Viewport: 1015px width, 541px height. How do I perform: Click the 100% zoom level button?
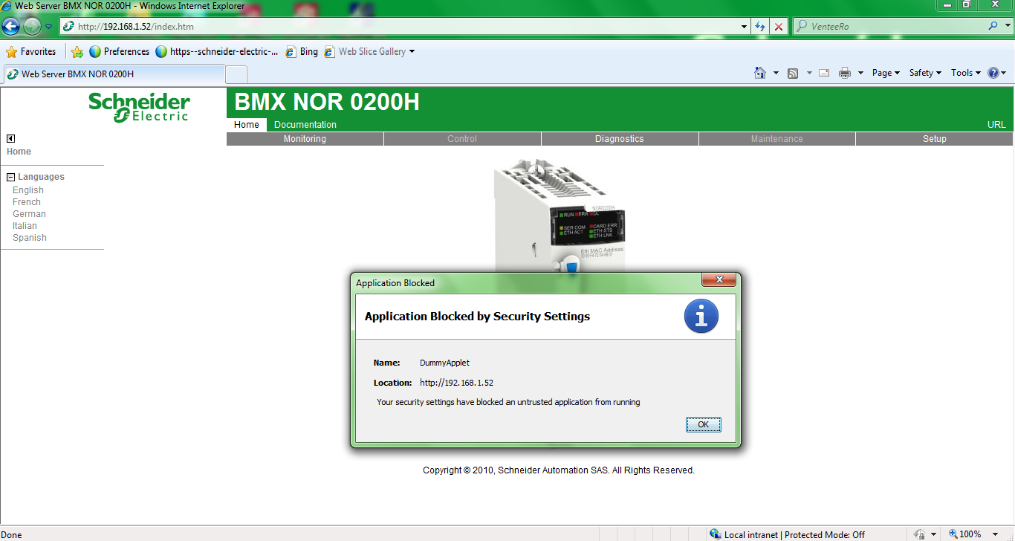tap(965, 534)
